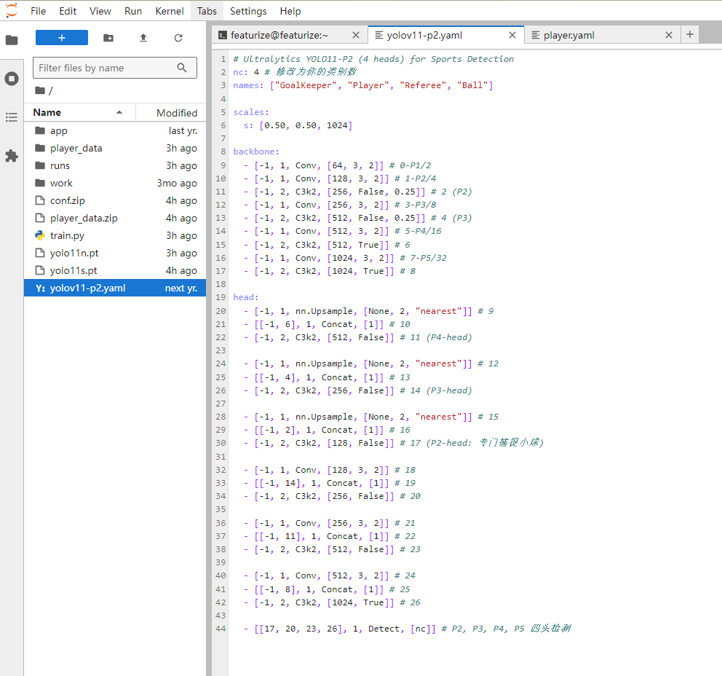Open the File Browser sidebar panel

12,40
